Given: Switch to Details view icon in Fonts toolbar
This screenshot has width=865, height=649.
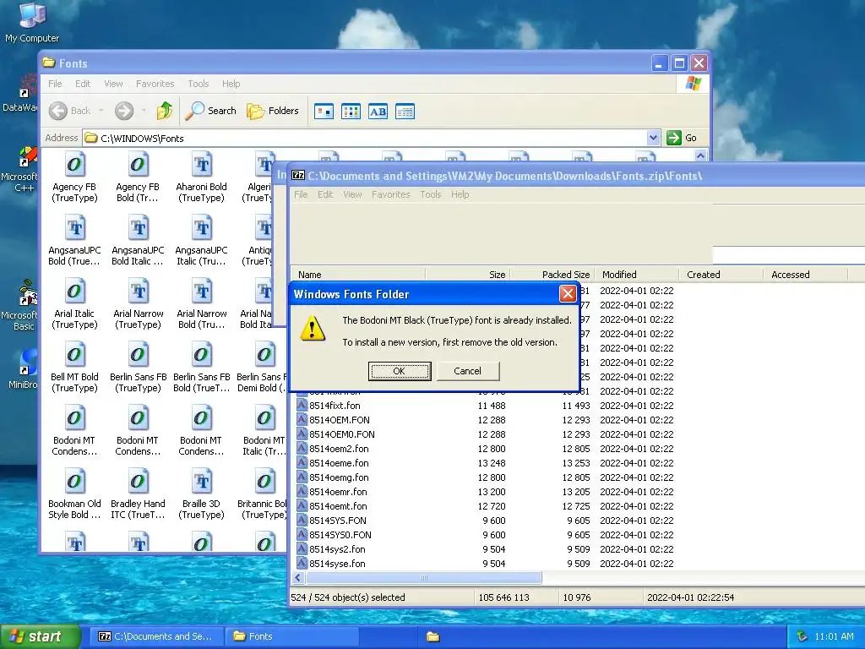Looking at the screenshot, I should coord(405,112).
